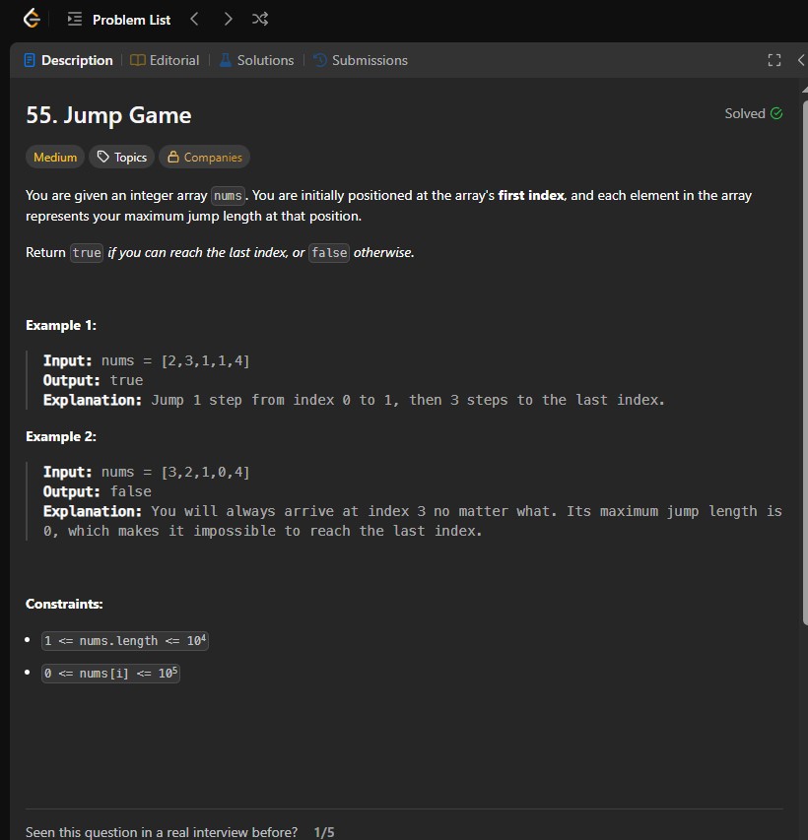808x840 pixels.
Task: Open the Editorial tab
Action: click(x=165, y=61)
